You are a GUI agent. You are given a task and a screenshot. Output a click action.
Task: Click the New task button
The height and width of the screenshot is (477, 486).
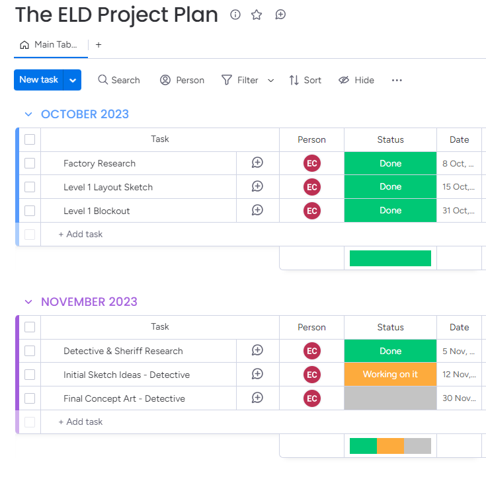pyautogui.click(x=38, y=80)
